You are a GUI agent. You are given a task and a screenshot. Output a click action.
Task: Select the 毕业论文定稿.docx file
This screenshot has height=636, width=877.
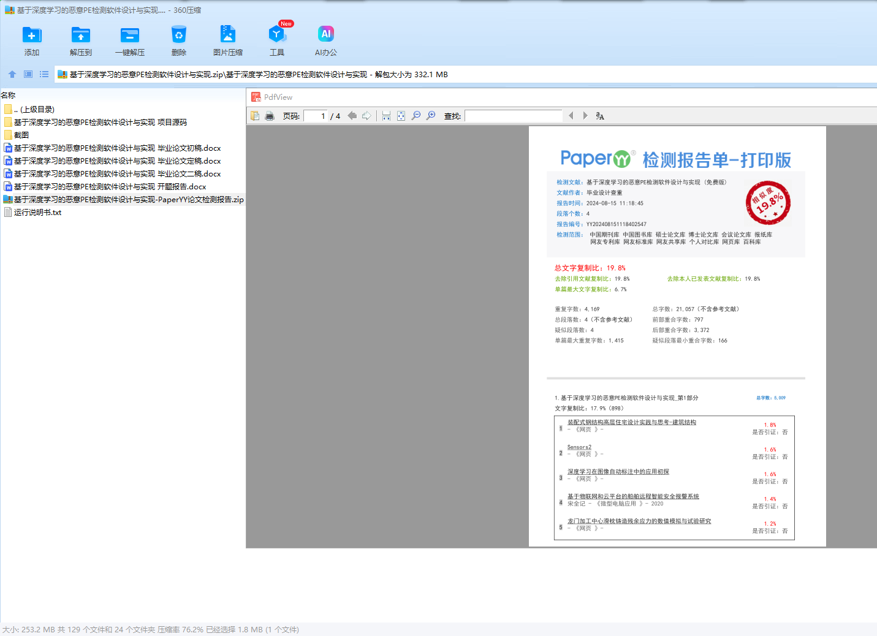pos(113,161)
